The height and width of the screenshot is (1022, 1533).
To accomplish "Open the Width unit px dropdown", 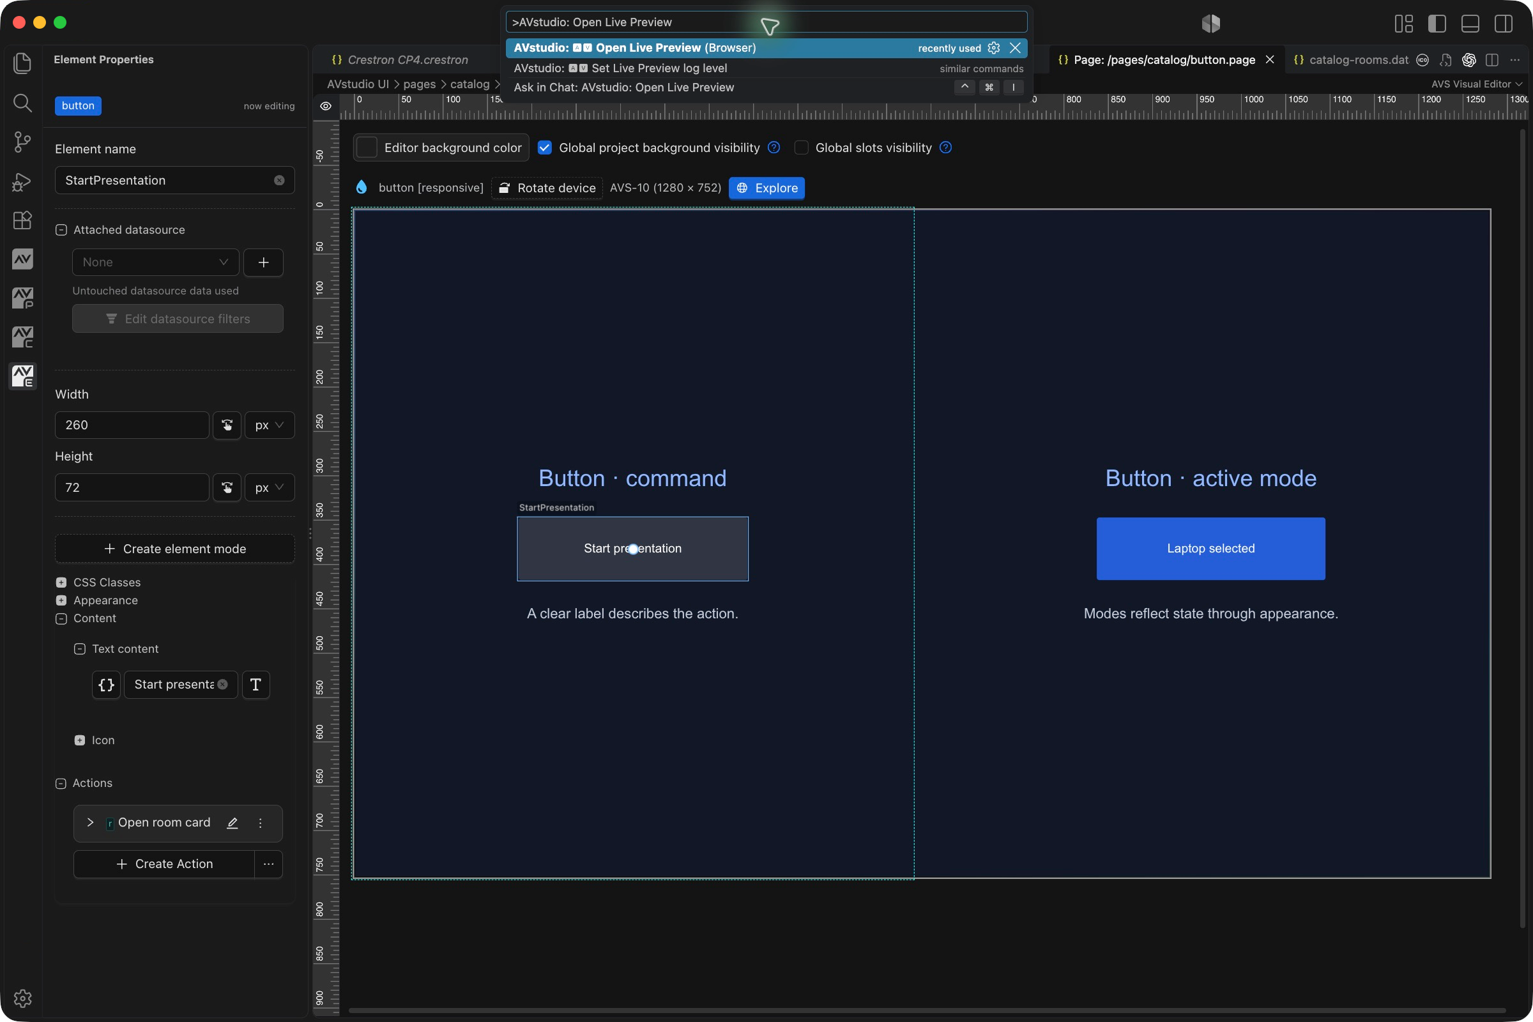I will coord(269,425).
